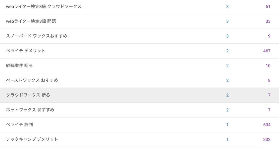Click impressions value 232 for テックキャンプ デメリット
This screenshot has width=279, height=148.
pyautogui.click(x=267, y=140)
